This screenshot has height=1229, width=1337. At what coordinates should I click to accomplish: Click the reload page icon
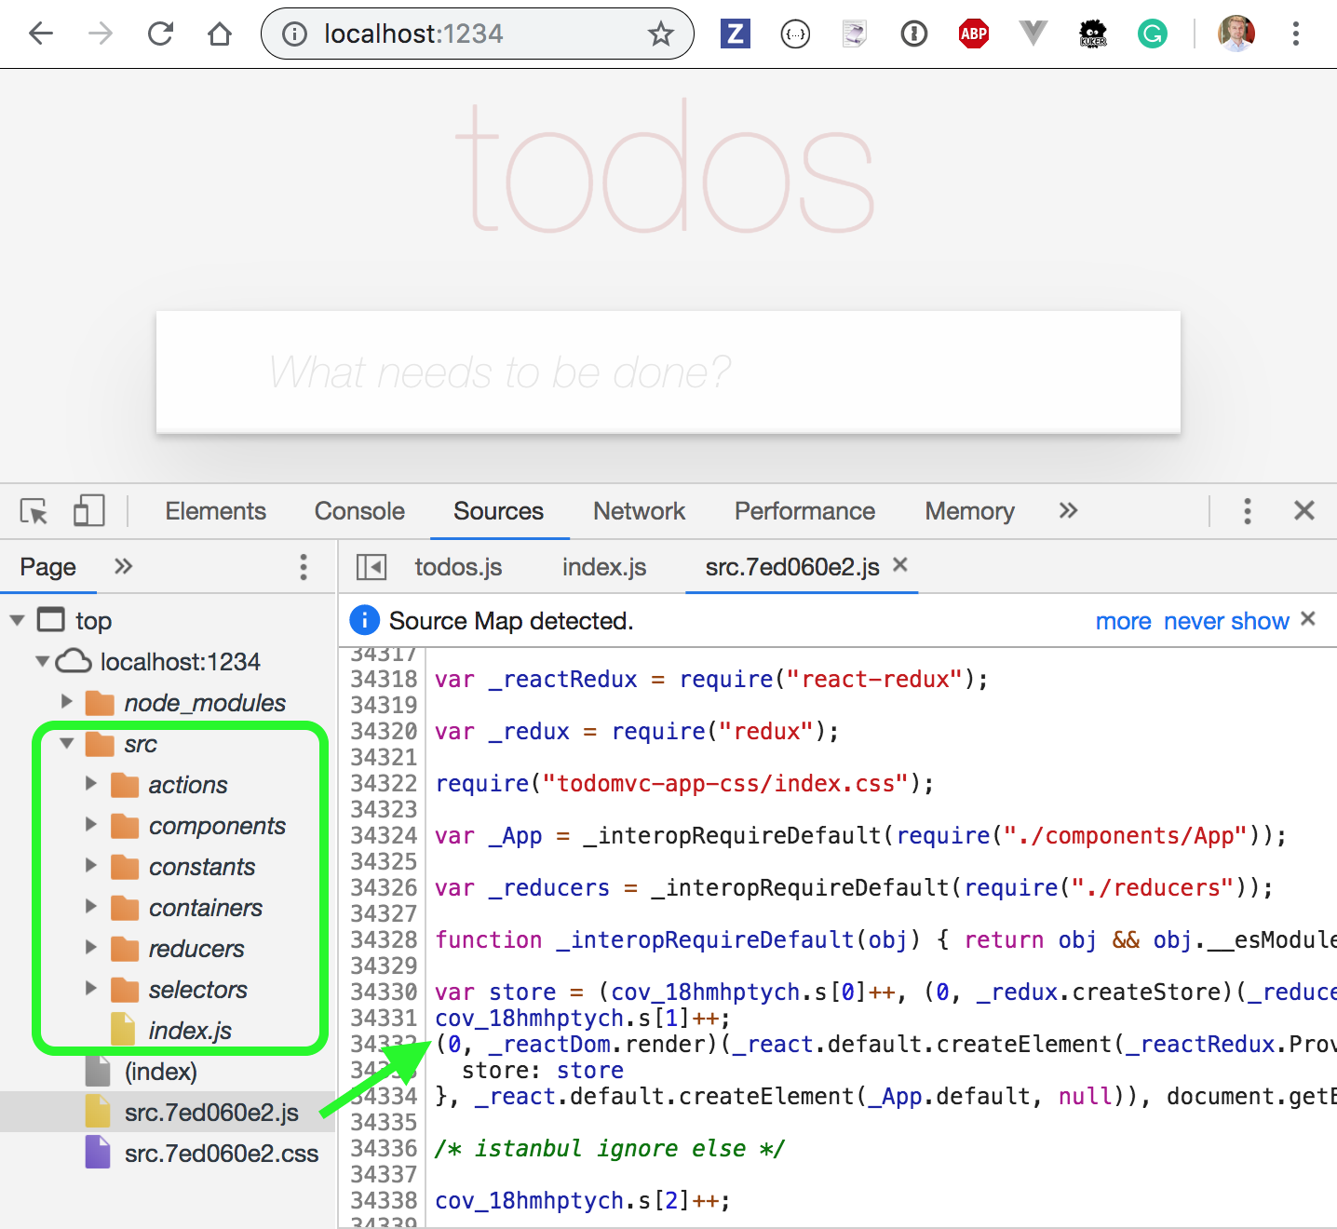coord(160,34)
